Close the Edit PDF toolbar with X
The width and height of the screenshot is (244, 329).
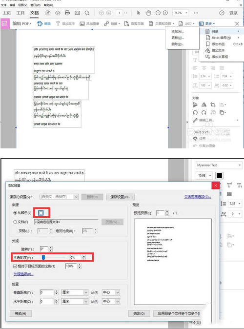(x=237, y=23)
